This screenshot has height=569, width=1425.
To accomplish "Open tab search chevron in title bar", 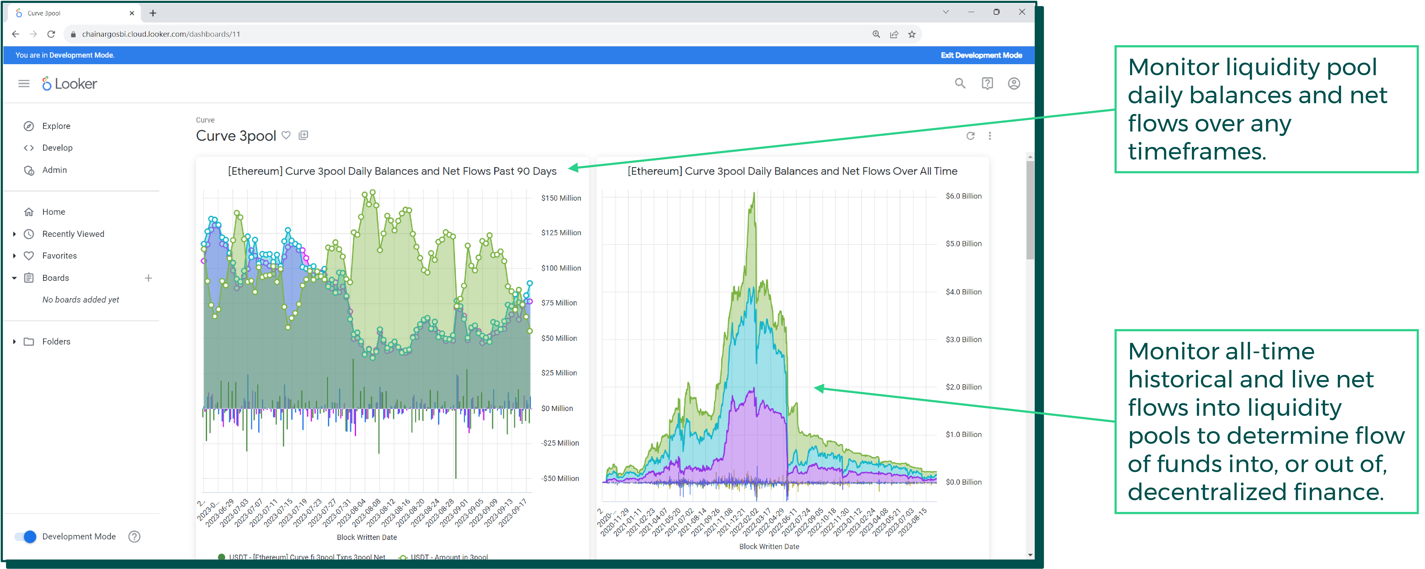I will (945, 12).
